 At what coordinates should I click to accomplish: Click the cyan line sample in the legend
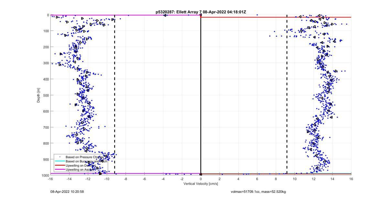59,161
